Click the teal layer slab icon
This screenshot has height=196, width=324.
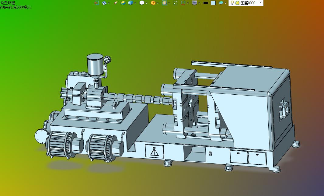coord(221,3)
